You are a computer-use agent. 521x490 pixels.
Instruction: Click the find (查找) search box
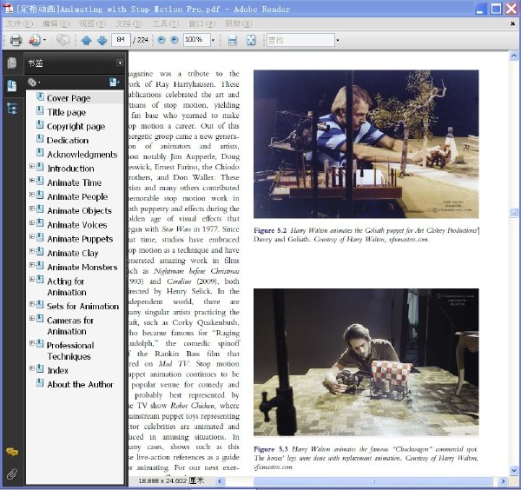tap(300, 40)
